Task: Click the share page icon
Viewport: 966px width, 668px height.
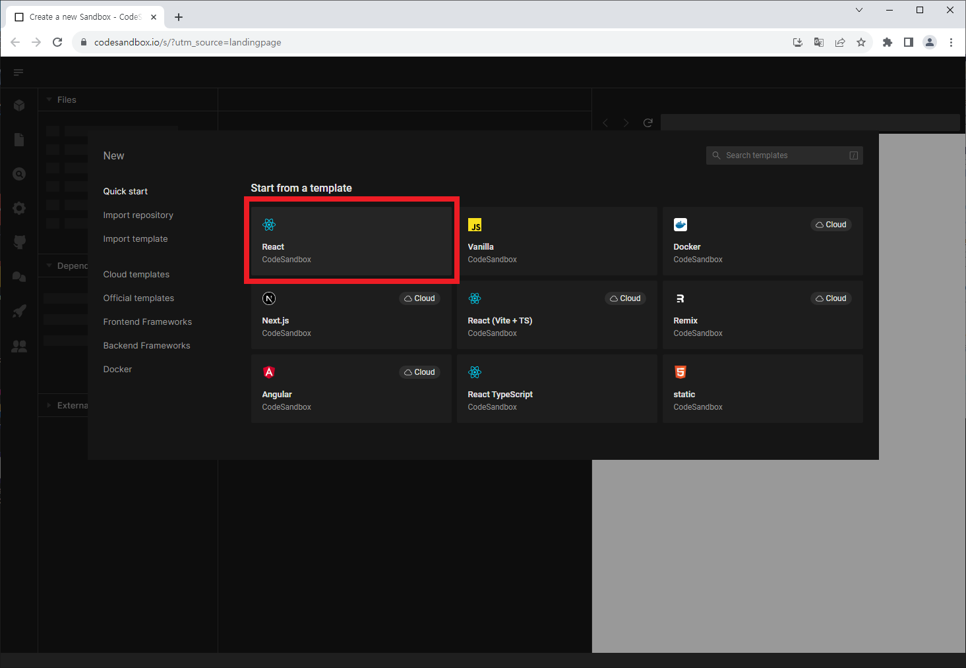Action: 840,42
